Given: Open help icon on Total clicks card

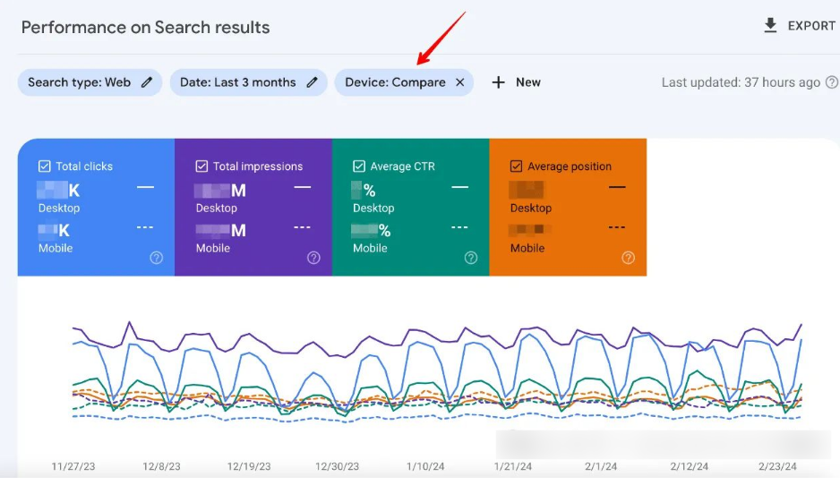Looking at the screenshot, I should tap(157, 258).
